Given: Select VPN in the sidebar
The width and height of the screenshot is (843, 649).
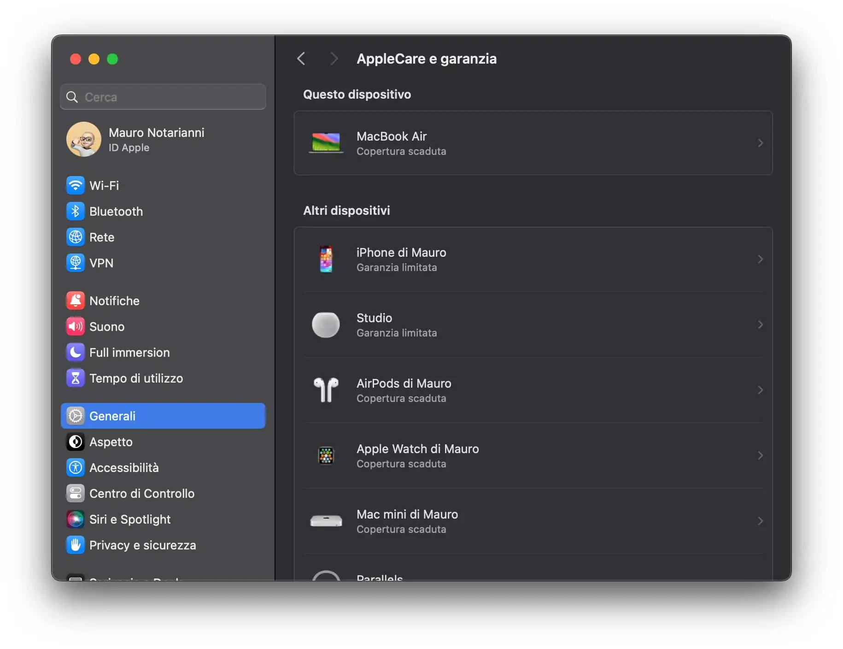Looking at the screenshot, I should [101, 263].
